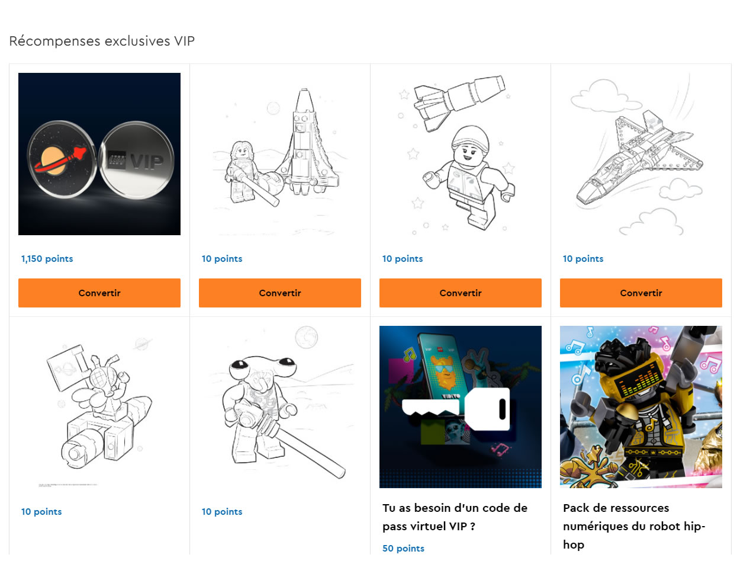Viewport: 737px width, 564px height.
Task: Click the 1,150 points label
Action: (x=47, y=259)
